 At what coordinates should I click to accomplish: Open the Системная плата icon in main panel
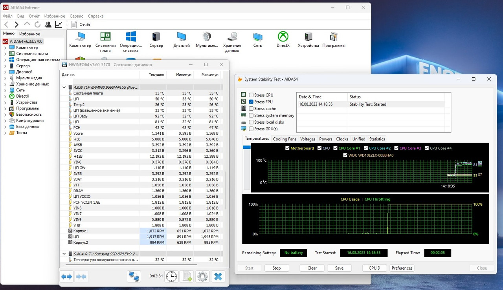tap(105, 42)
